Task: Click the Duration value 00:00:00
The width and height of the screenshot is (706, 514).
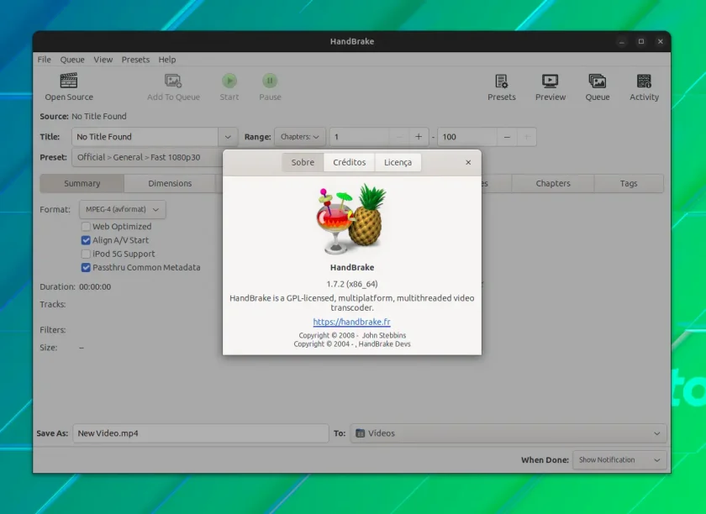Action: (95, 286)
